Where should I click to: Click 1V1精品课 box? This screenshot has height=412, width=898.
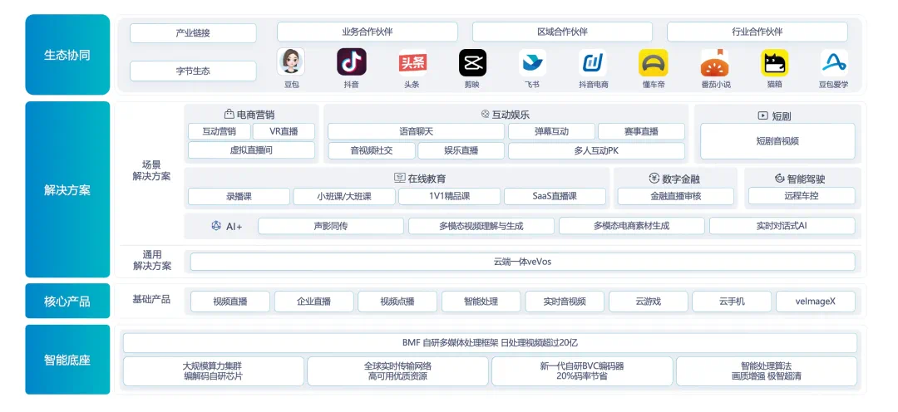[450, 196]
